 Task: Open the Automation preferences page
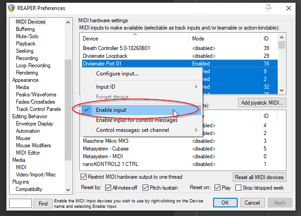[28, 131]
